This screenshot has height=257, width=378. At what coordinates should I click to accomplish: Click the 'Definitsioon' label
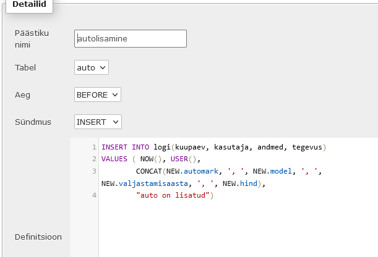click(38, 237)
